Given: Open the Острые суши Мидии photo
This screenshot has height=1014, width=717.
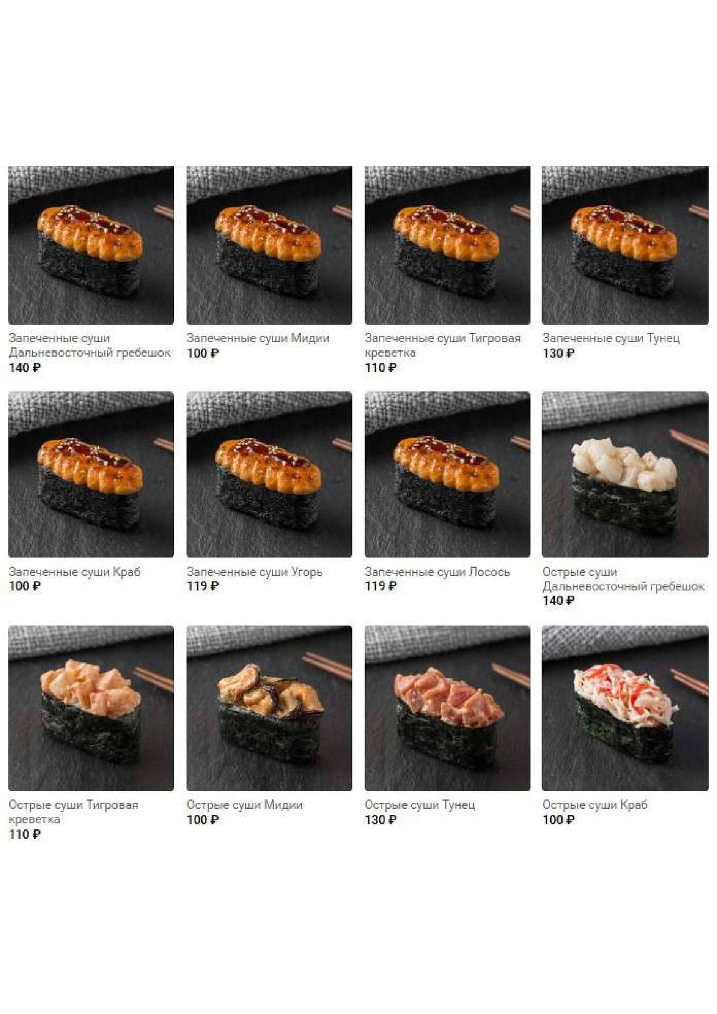Looking at the screenshot, I should (x=269, y=708).
